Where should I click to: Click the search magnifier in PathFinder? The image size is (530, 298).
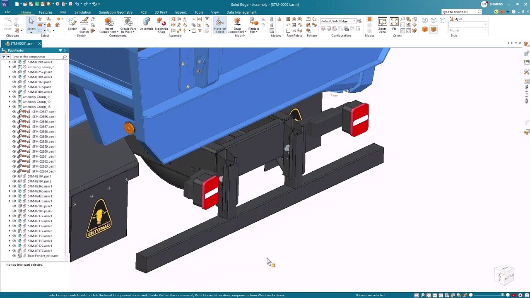(x=65, y=57)
